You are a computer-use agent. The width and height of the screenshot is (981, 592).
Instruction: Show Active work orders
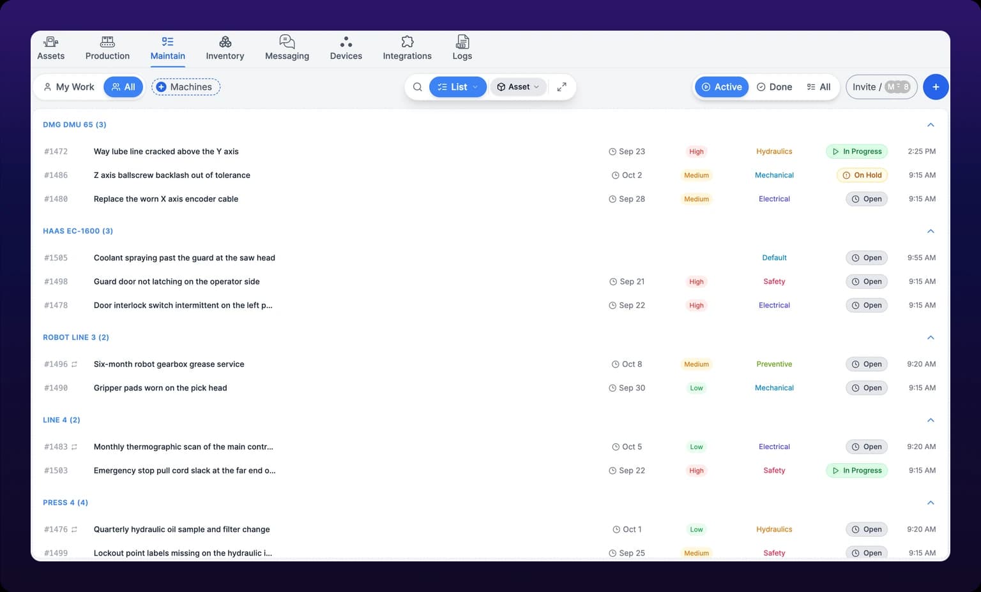722,87
